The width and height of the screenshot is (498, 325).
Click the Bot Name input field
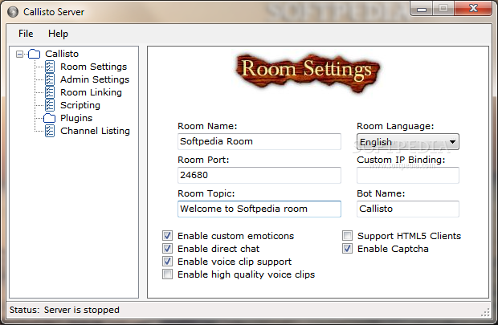tap(408, 209)
